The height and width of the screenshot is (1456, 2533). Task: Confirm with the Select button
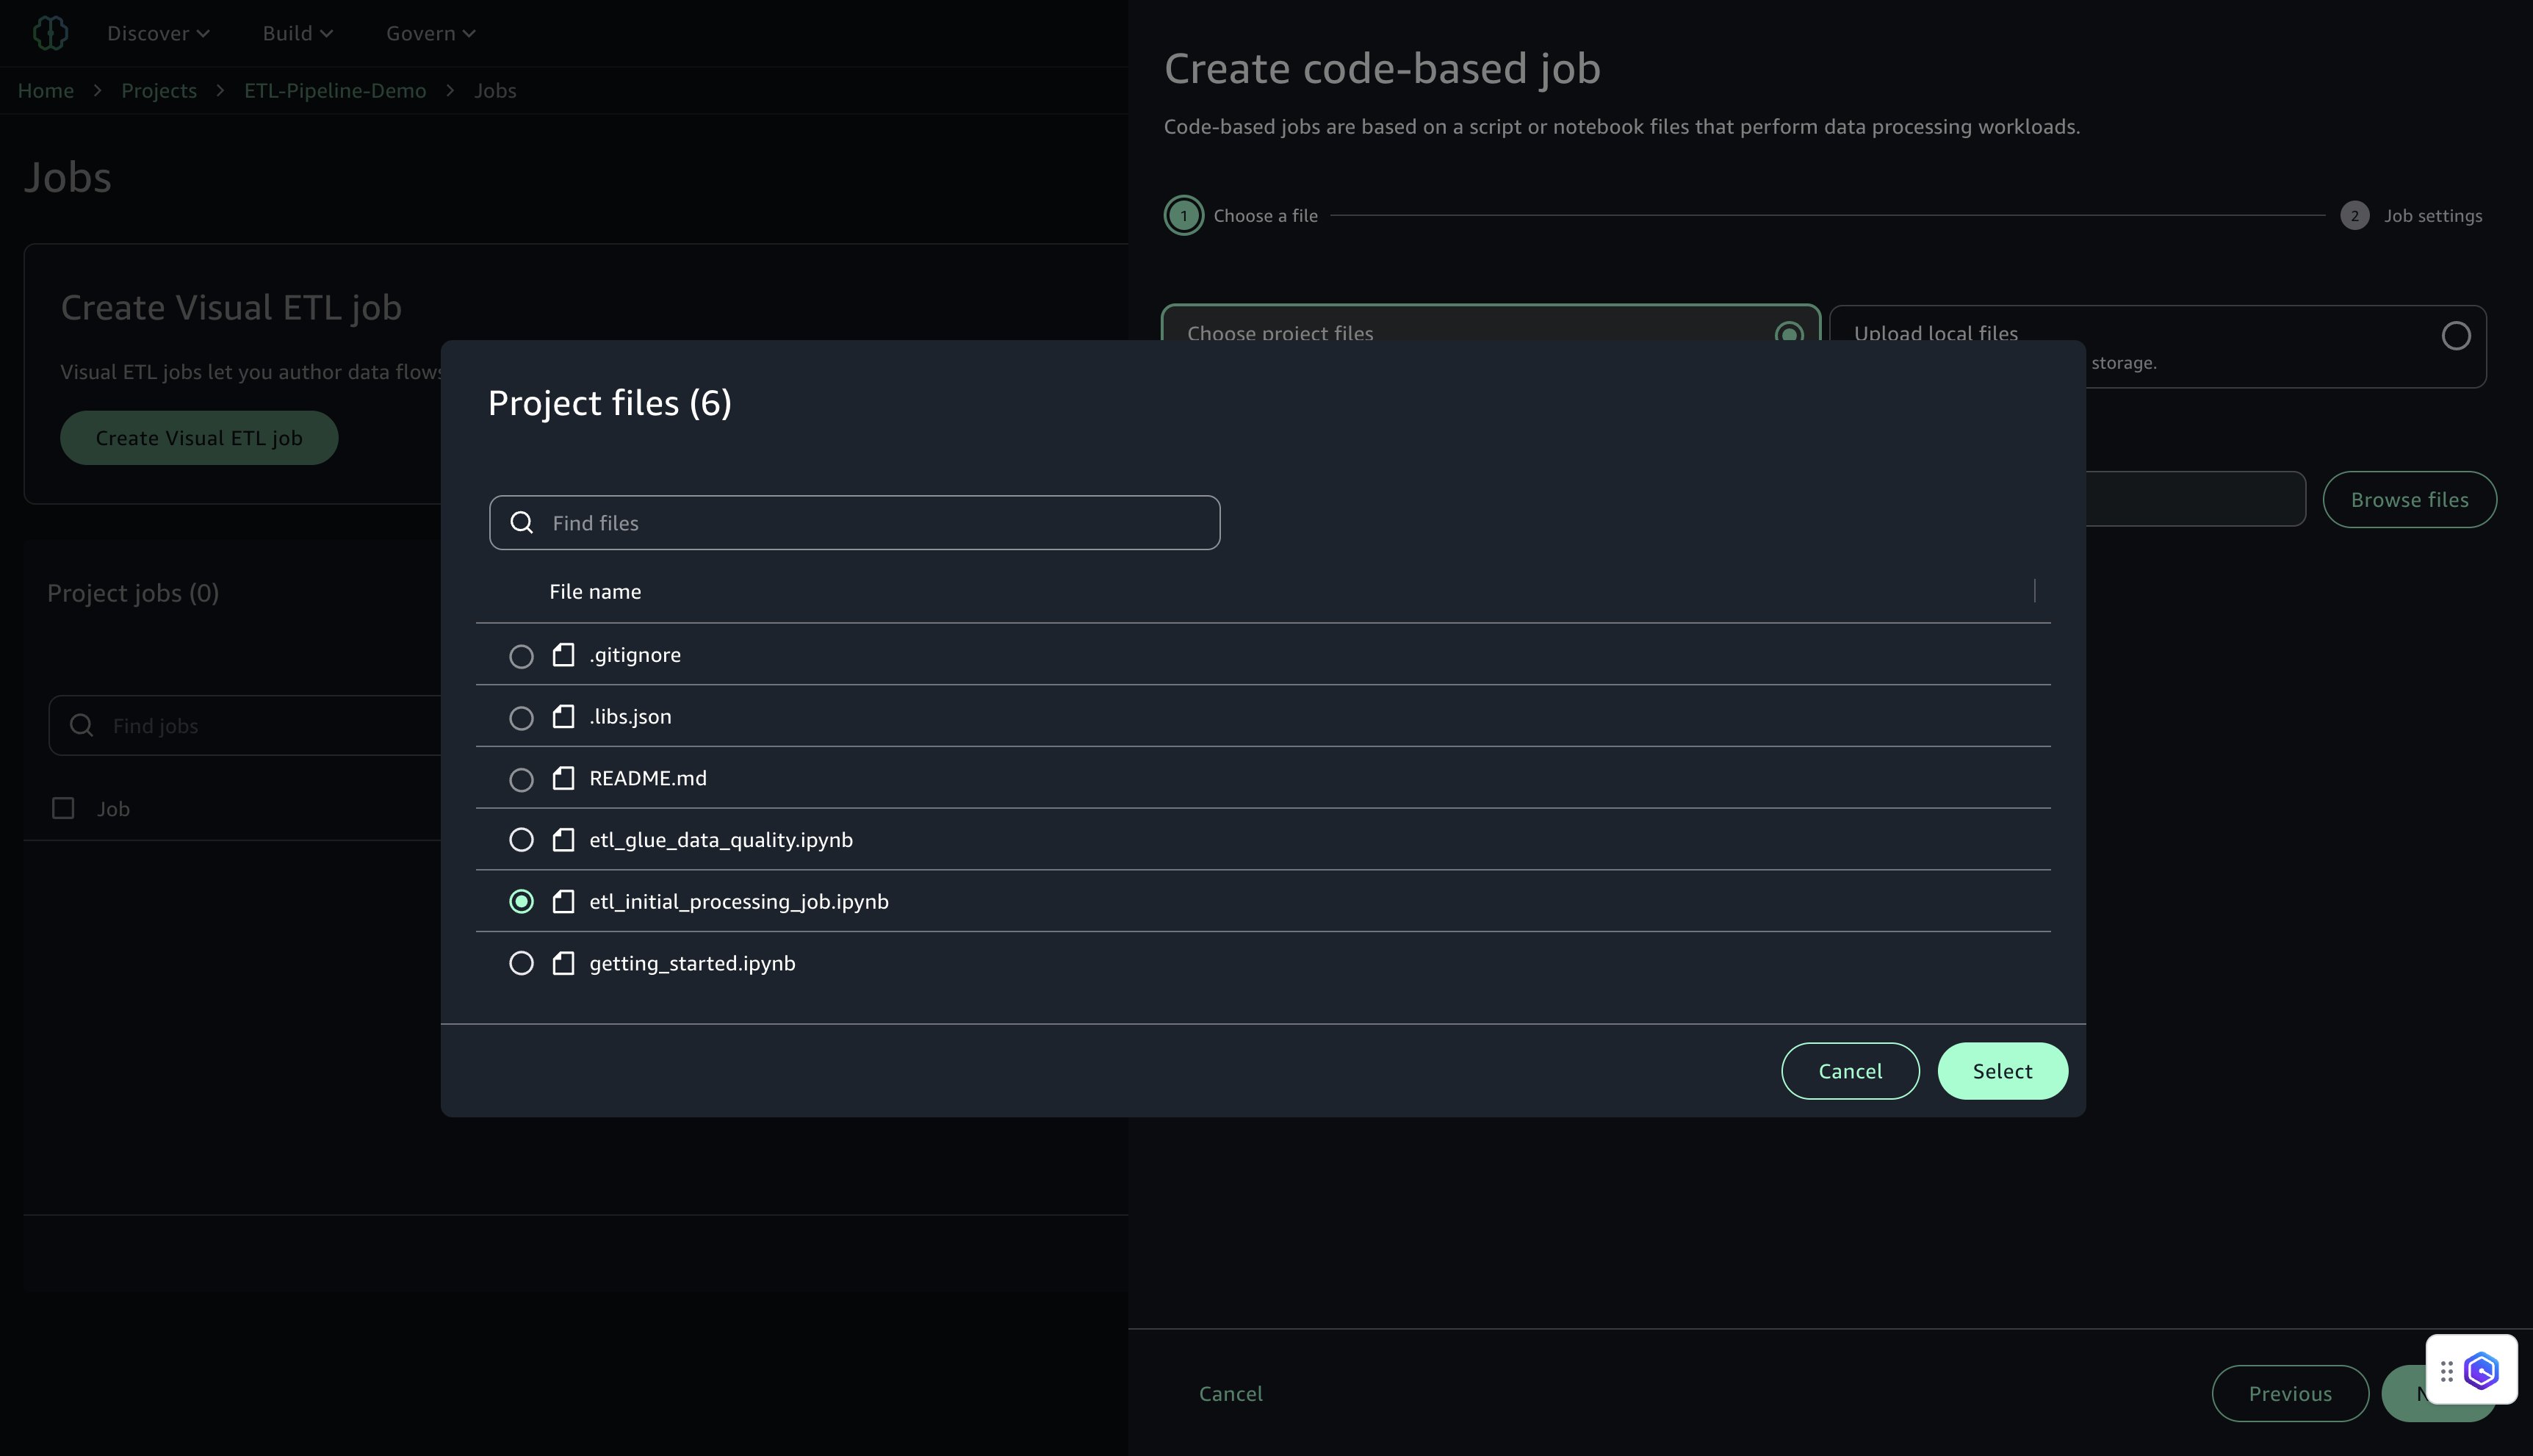tap(2002, 1071)
